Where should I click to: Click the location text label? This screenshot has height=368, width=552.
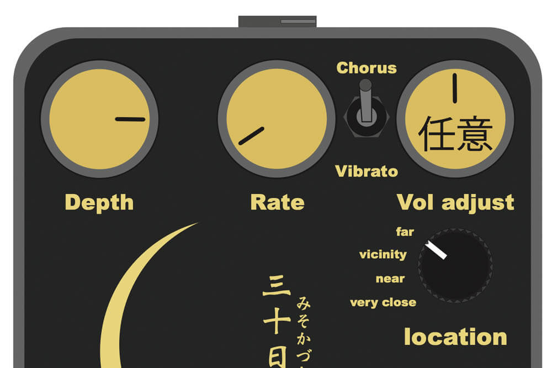coord(455,337)
